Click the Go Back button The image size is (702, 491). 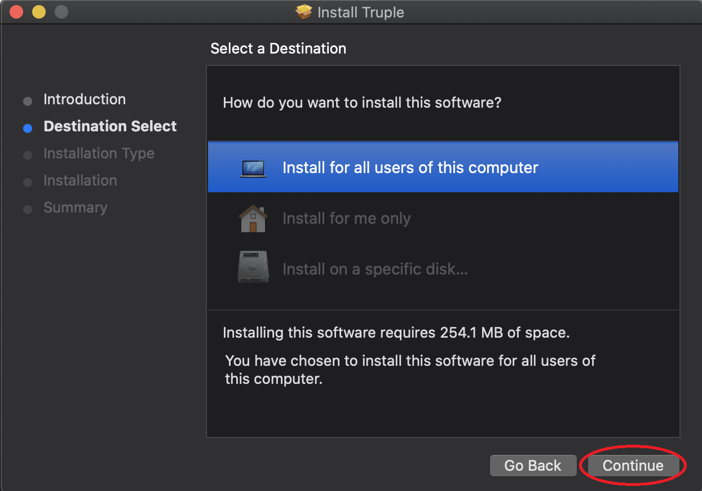click(533, 466)
